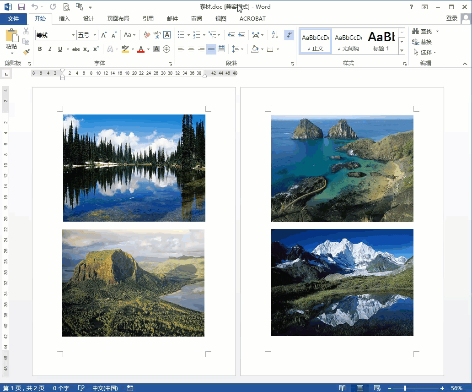Click the Sort A-Z icon
This screenshot has height=392, width=472.
click(275, 35)
